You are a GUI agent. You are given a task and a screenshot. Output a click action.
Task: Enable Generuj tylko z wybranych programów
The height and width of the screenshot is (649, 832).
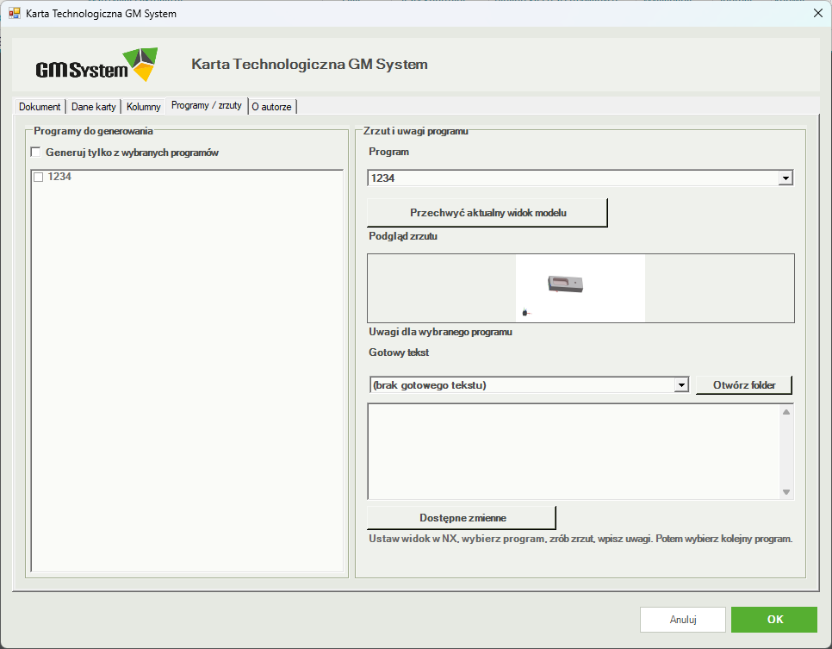click(x=36, y=153)
